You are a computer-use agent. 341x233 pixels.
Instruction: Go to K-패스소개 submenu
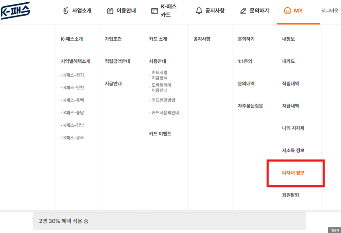(x=72, y=39)
